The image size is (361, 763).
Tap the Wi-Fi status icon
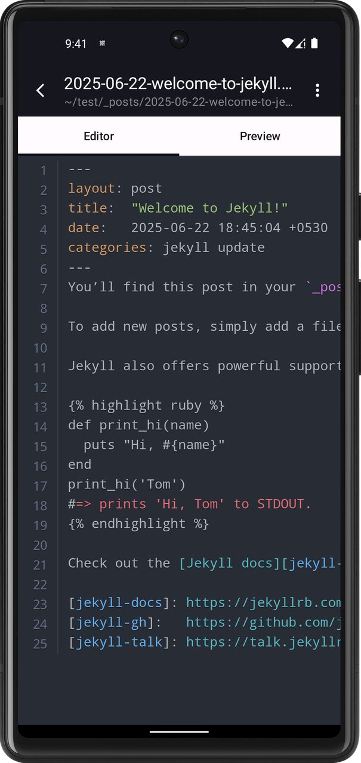pyautogui.click(x=288, y=44)
